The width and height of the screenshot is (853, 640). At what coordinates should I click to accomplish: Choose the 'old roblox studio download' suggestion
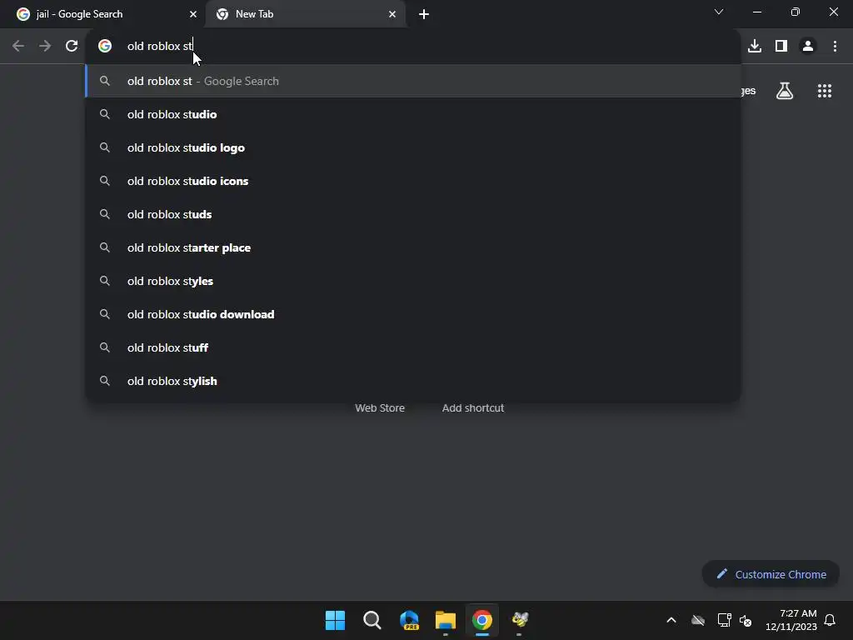coord(413,314)
